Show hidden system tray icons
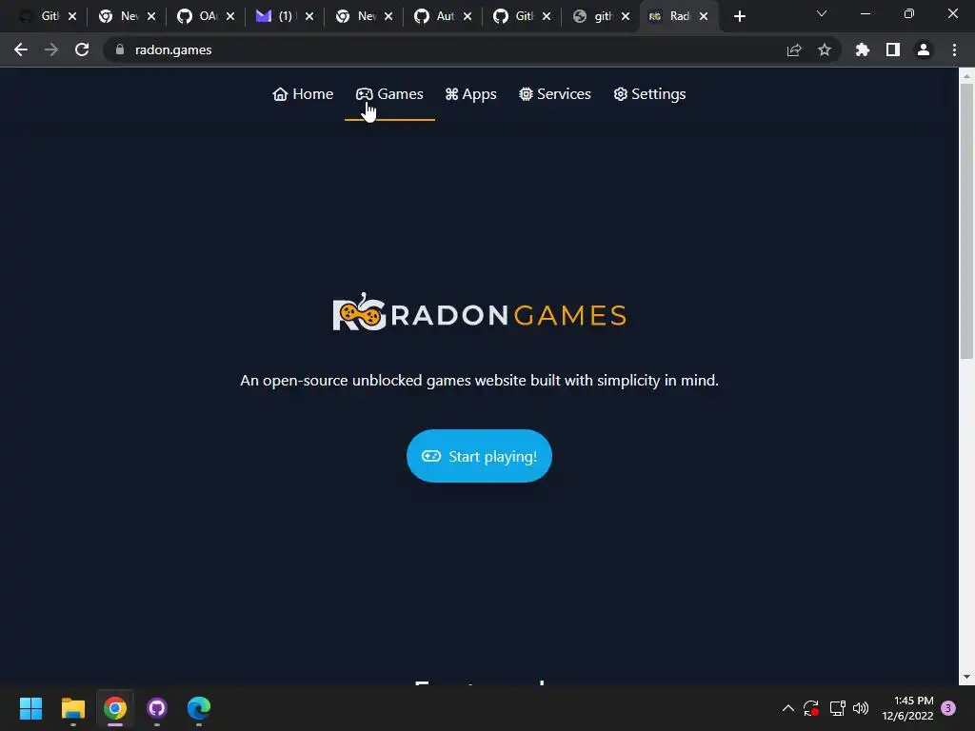This screenshot has width=975, height=731. click(x=787, y=708)
